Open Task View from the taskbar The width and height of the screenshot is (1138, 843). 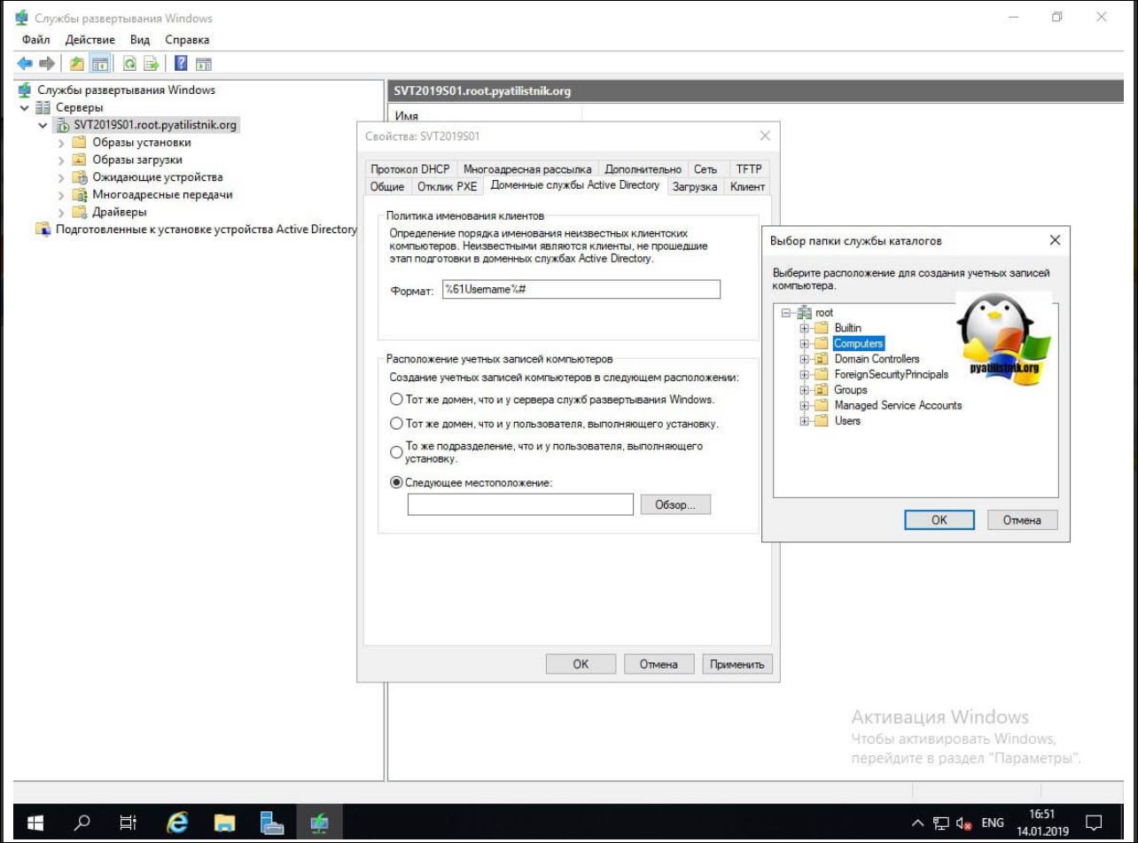[129, 823]
